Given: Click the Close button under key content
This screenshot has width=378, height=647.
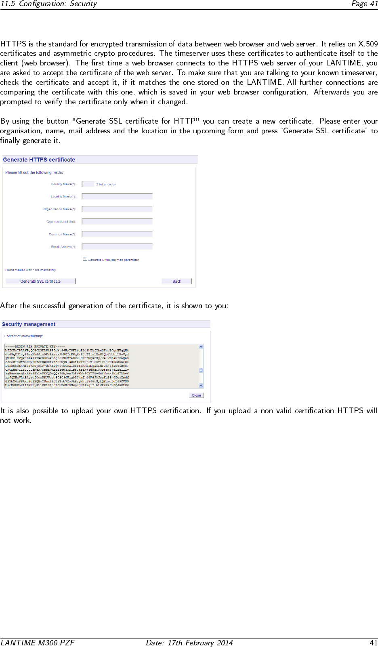Looking at the screenshot, I should [196, 395].
